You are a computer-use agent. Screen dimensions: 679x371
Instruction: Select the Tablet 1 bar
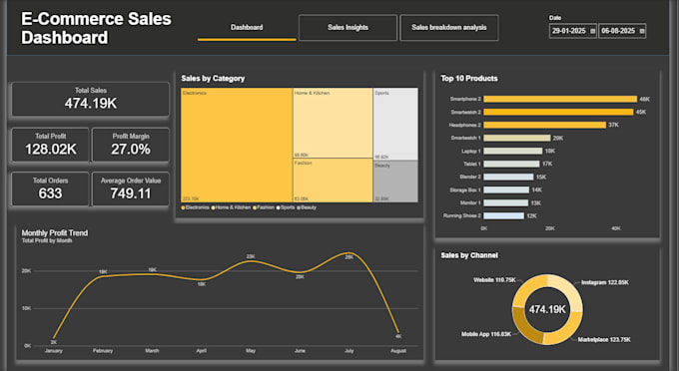511,164
